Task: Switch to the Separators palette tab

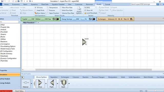Action: (x=54, y=77)
